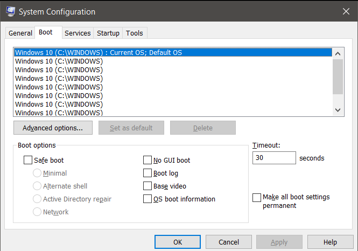Close the System Configuration dialog

pos(345,11)
